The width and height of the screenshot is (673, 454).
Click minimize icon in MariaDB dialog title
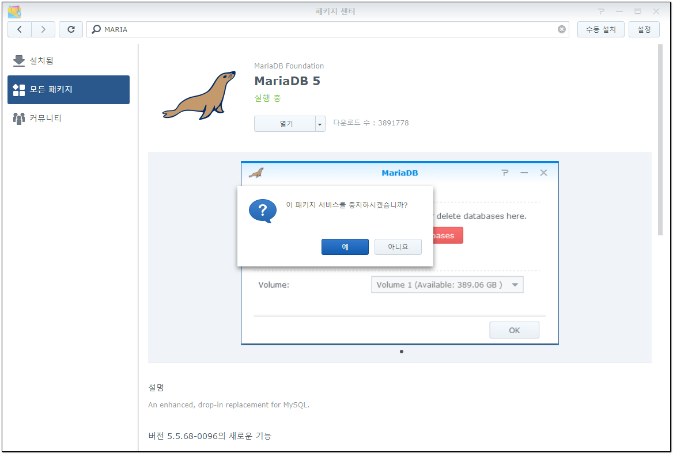(x=524, y=173)
